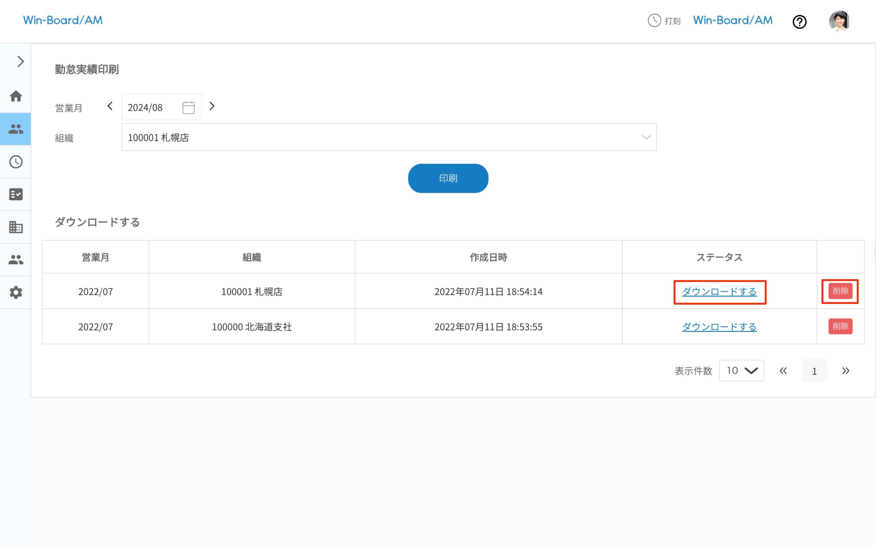This screenshot has height=547, width=876.
Task: Open the settings gear in sidebar
Action: [x=15, y=292]
